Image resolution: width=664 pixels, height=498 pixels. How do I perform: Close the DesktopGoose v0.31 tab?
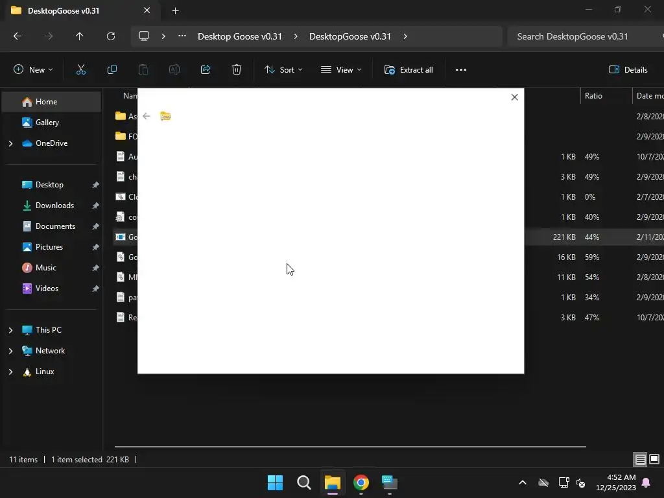(147, 10)
